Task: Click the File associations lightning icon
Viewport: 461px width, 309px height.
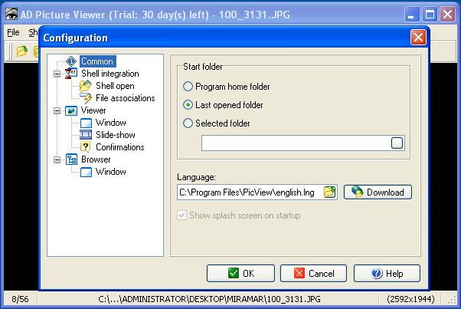Action: (x=86, y=98)
